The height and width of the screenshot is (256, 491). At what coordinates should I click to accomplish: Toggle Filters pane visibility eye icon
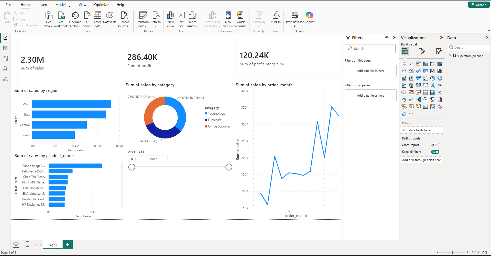(x=387, y=38)
